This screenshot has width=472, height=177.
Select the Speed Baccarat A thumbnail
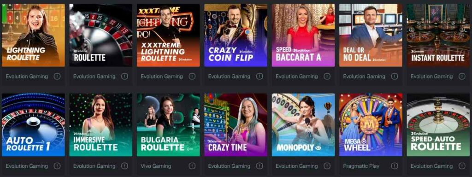click(x=303, y=35)
